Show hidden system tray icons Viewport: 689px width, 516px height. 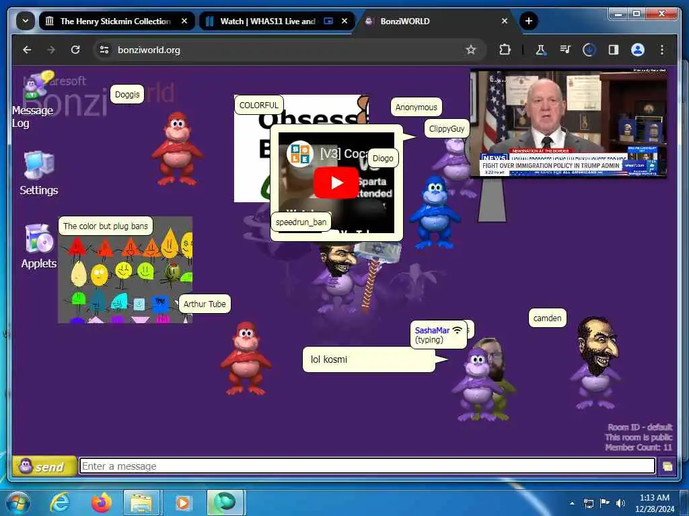coord(572,503)
